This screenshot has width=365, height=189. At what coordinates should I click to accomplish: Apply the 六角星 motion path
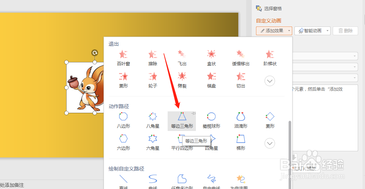tap(153, 142)
